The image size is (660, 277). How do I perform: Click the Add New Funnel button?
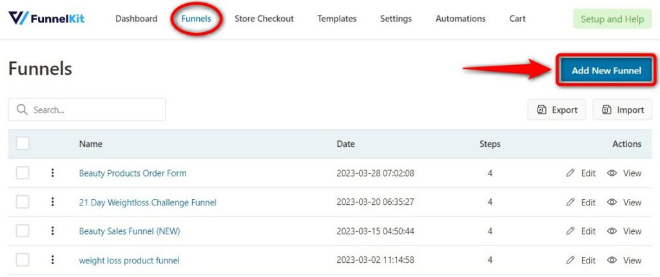click(x=606, y=70)
